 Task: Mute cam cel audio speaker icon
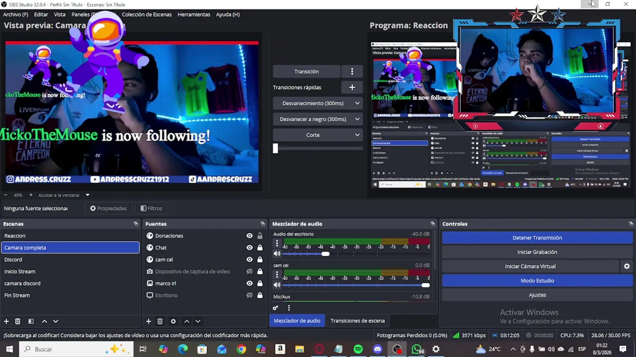point(277,285)
